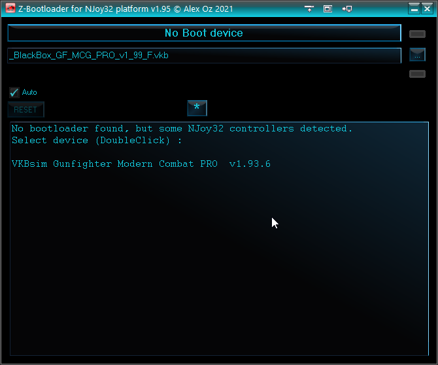
Task: Select 'VKBsim Gunfighter Modern Combat PRO v1.93.6' device
Action: [x=141, y=164]
